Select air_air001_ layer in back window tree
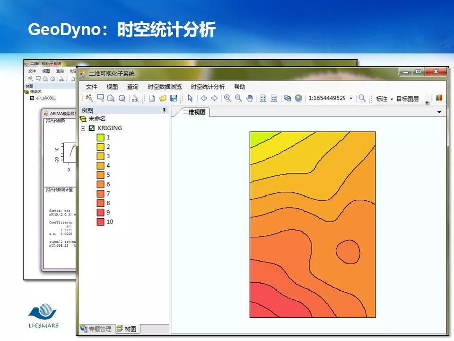Screen dimensions: 454x341 46,98
